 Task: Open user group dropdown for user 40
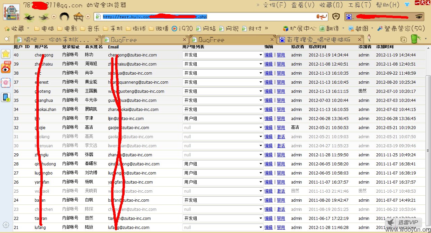(x=223, y=55)
